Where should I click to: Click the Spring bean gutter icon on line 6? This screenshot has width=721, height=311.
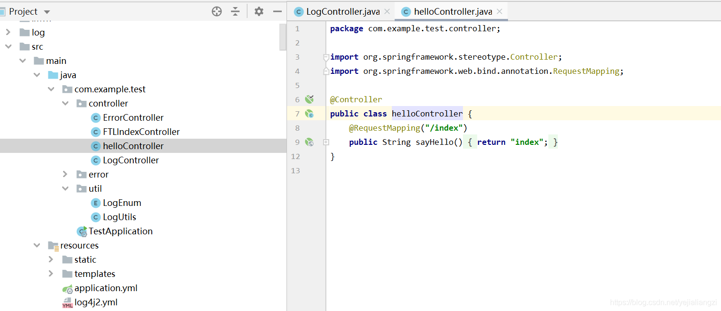(309, 99)
